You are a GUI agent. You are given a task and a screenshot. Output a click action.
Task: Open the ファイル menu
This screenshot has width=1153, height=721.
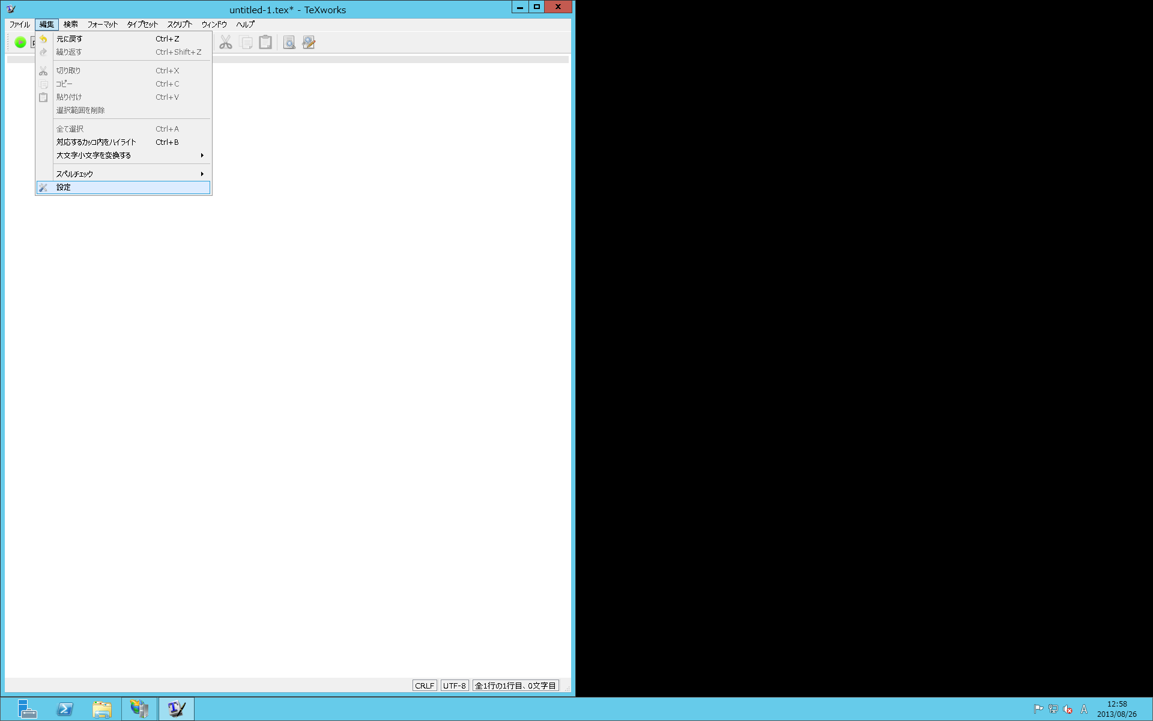pos(19,25)
